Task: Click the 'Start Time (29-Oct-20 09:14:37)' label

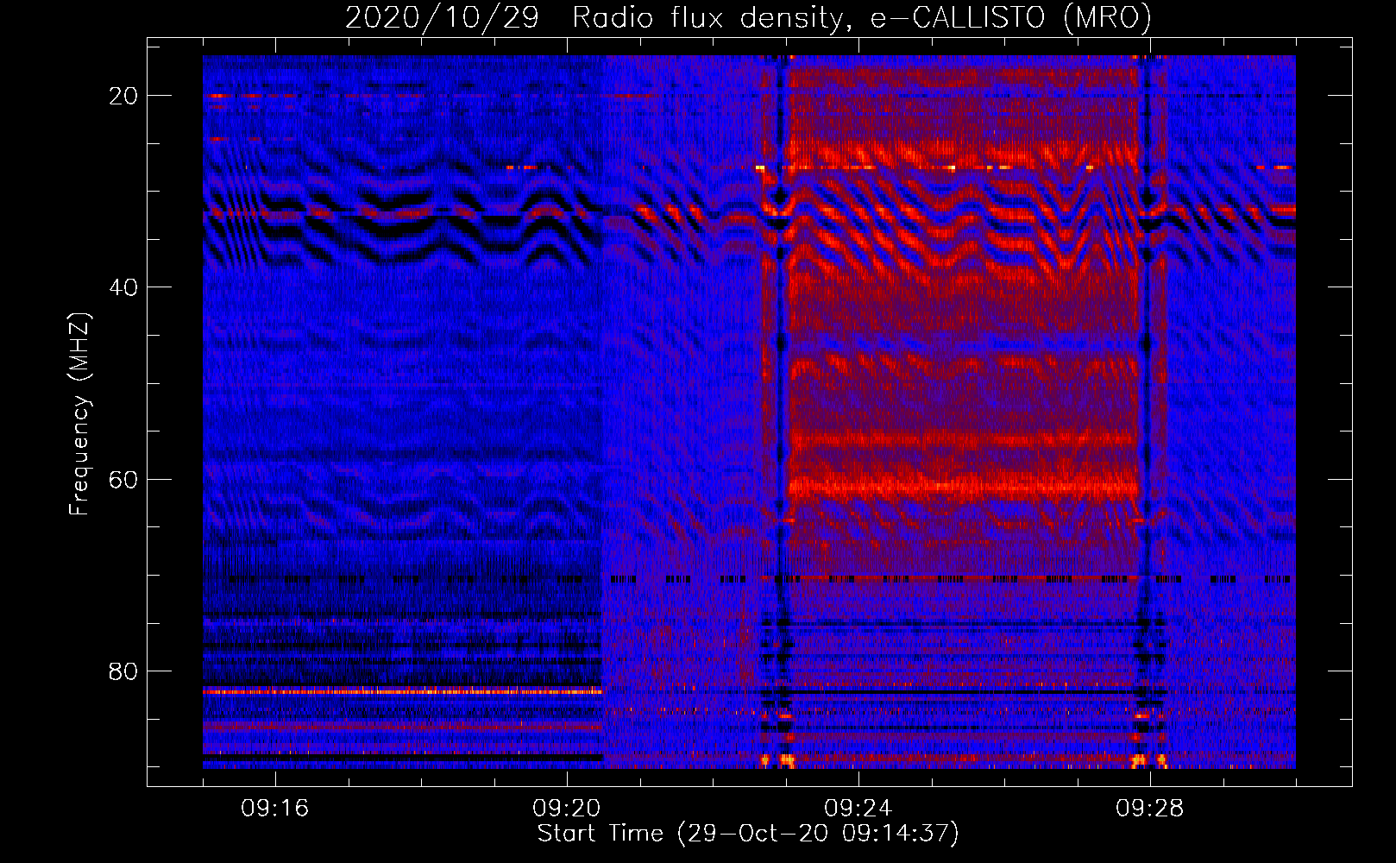Action: click(748, 834)
